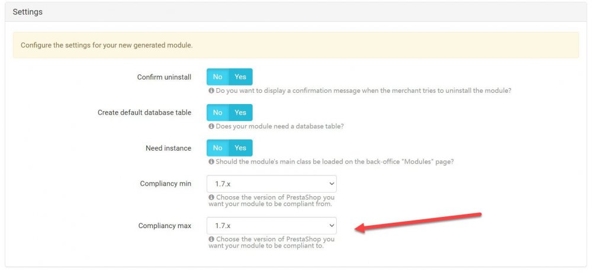The image size is (592, 273).
Task: Choose Yes for Create default database table
Action: [x=240, y=112]
